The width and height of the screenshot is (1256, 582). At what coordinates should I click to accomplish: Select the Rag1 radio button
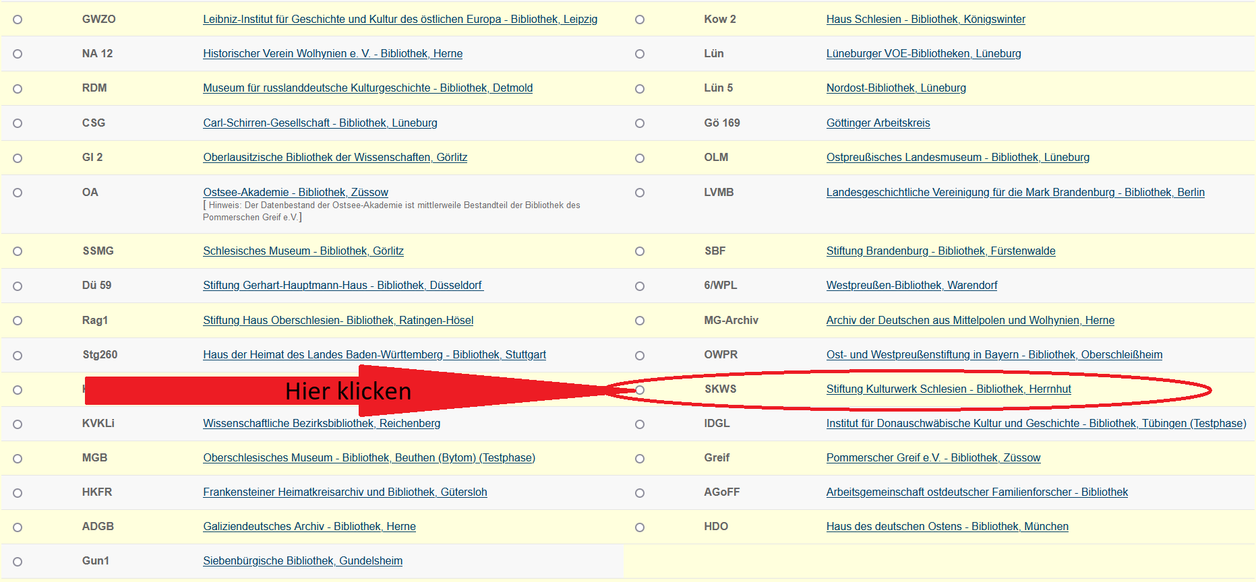point(18,321)
